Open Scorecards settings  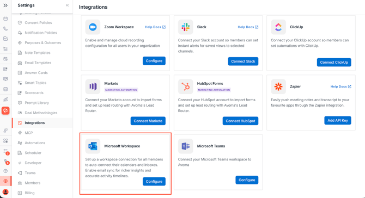point(34,92)
